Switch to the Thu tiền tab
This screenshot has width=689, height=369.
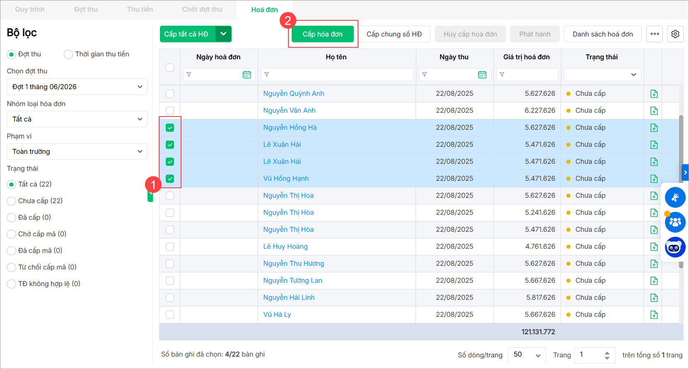tap(140, 10)
